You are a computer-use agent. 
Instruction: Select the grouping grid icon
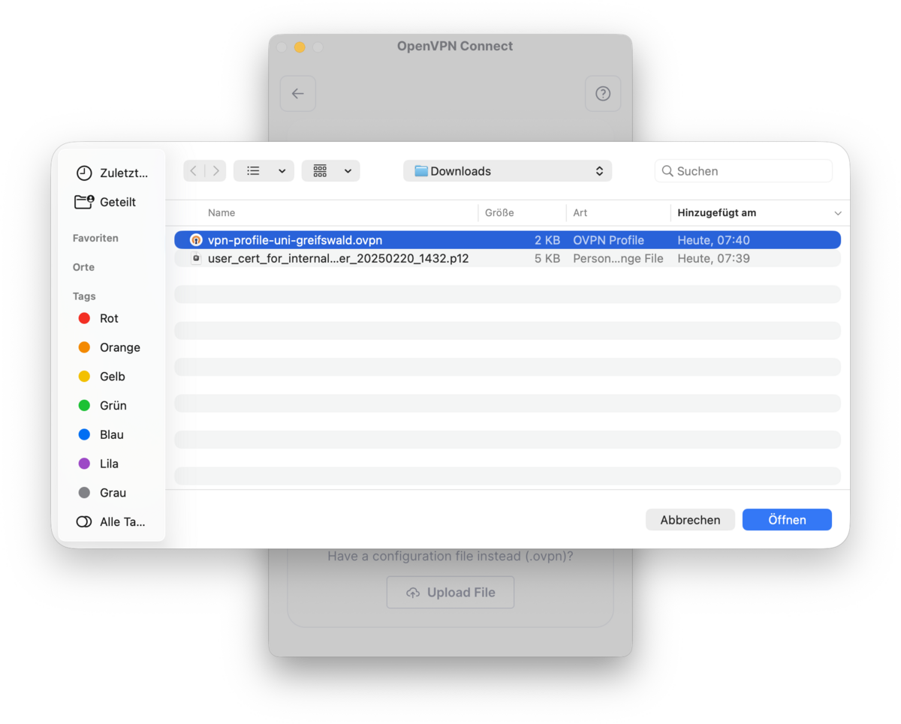(320, 171)
